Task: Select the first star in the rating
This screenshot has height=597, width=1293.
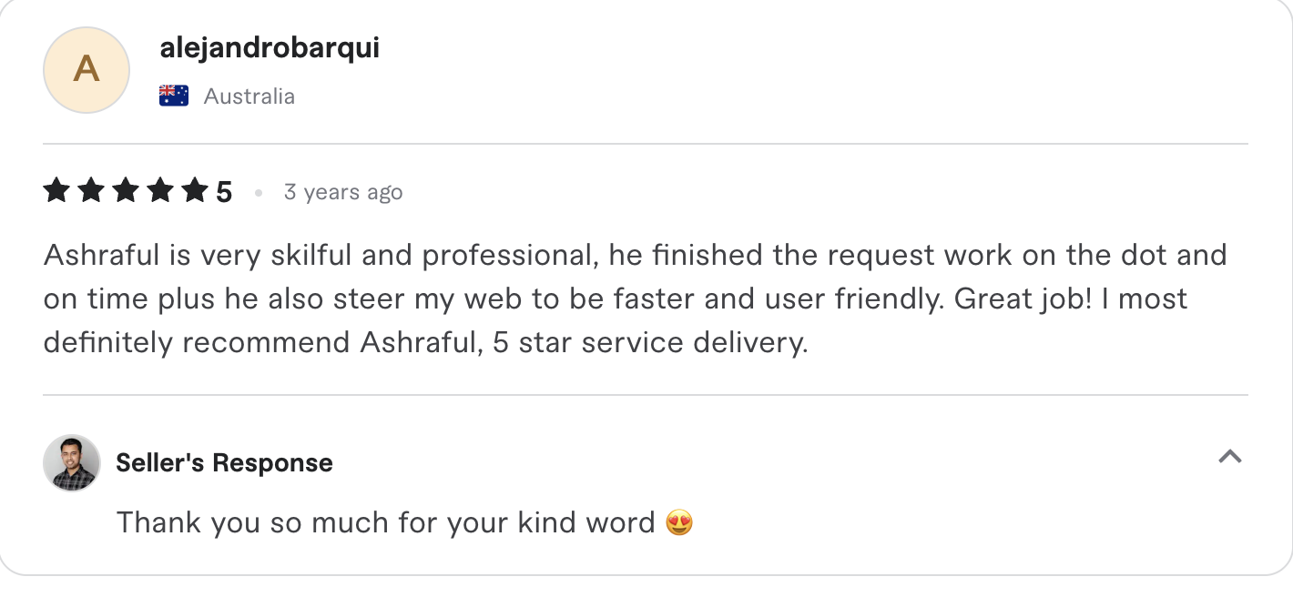Action: [x=57, y=191]
